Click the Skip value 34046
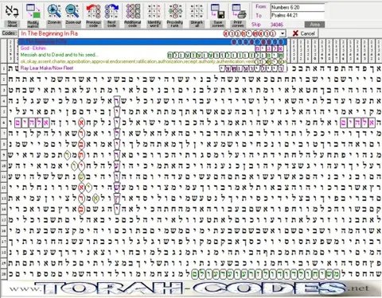This screenshot has width=382, height=298. coord(277,25)
